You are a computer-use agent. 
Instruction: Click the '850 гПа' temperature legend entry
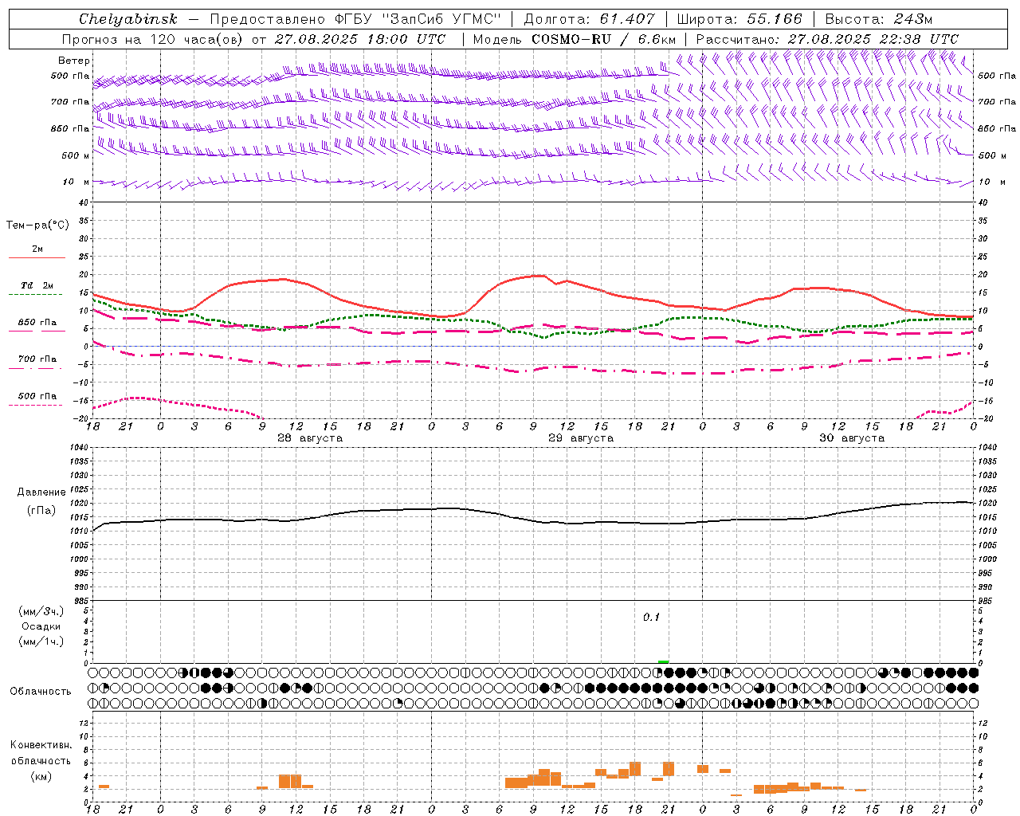(x=37, y=323)
